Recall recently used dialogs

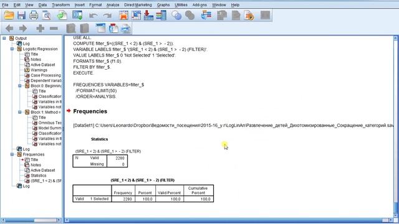pos(77,16)
